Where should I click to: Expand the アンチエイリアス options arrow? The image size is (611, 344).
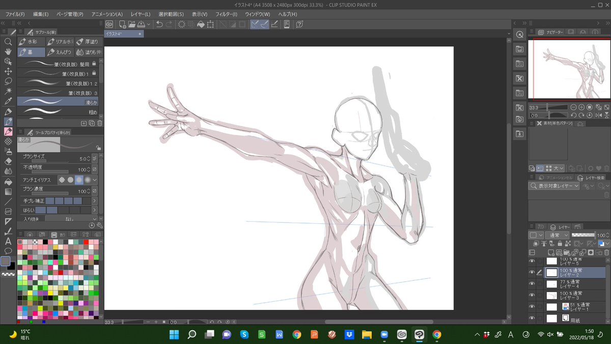tap(95, 180)
